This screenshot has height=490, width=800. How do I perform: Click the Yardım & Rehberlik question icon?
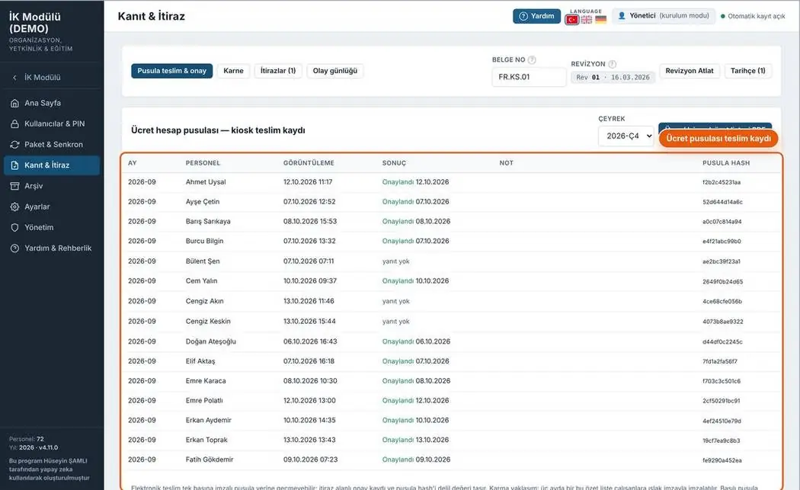tap(14, 248)
